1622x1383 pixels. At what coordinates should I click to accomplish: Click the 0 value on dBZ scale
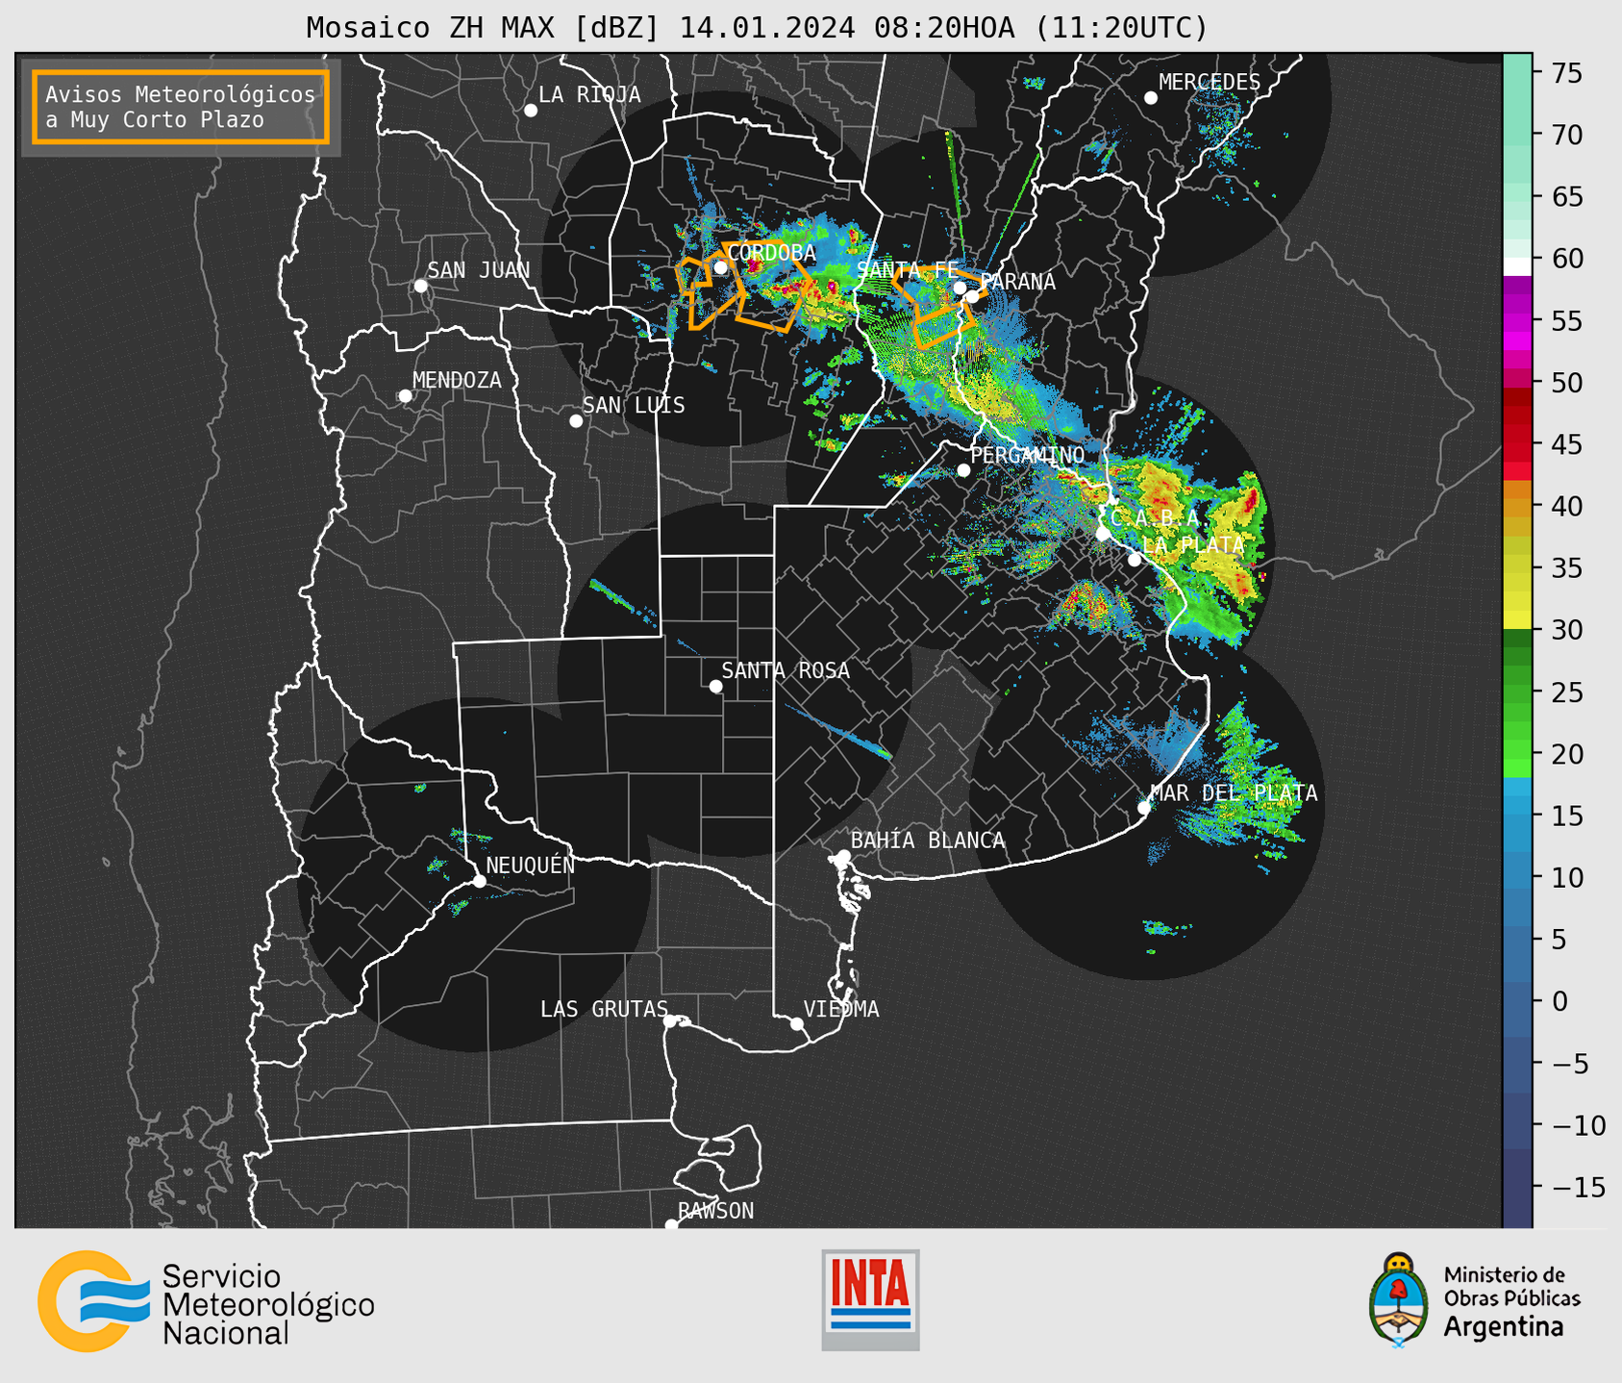pyautogui.click(x=1560, y=1002)
